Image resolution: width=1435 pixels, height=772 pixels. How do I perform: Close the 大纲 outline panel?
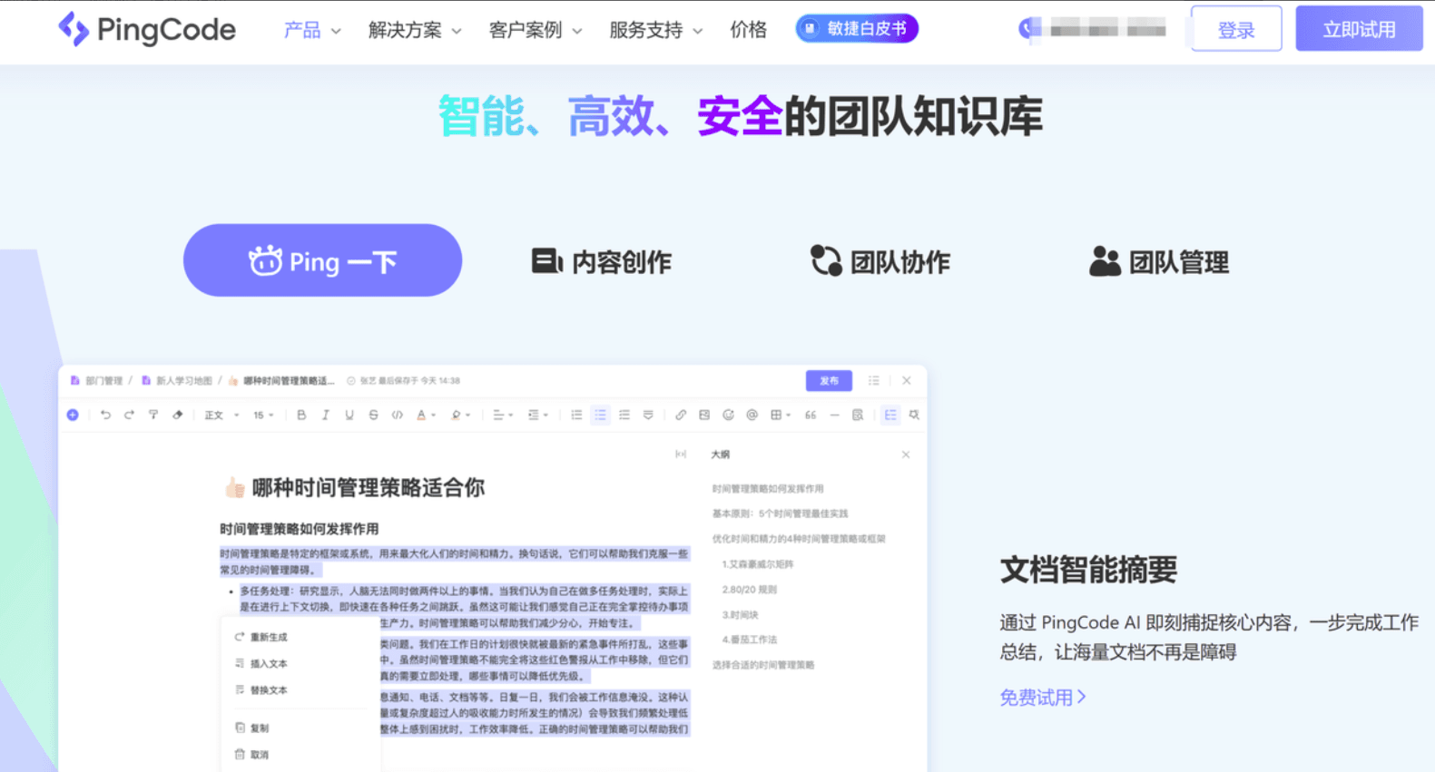coord(906,454)
